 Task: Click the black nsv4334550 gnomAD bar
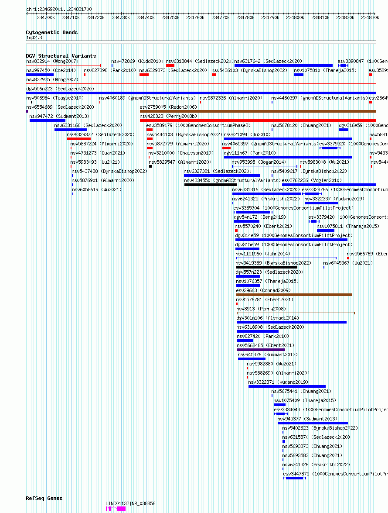(210, 185)
